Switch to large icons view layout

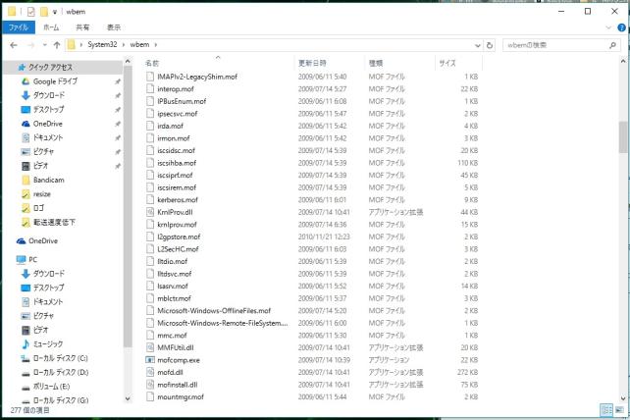tap(619, 410)
